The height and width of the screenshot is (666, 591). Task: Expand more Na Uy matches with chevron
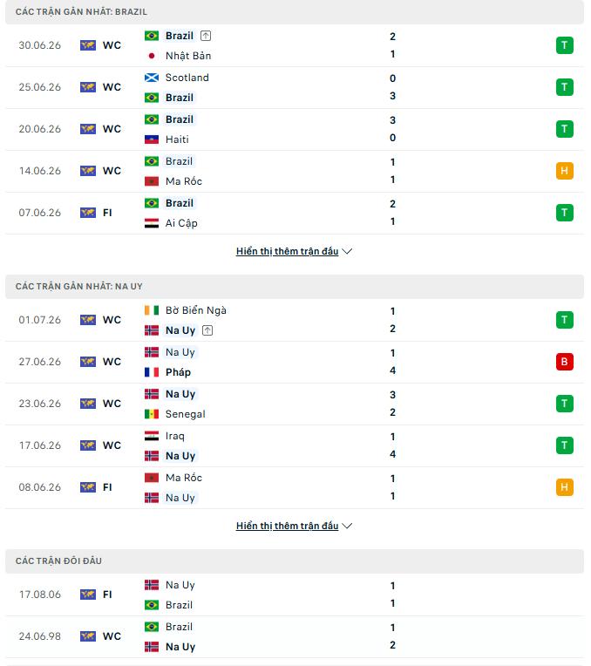point(347,526)
